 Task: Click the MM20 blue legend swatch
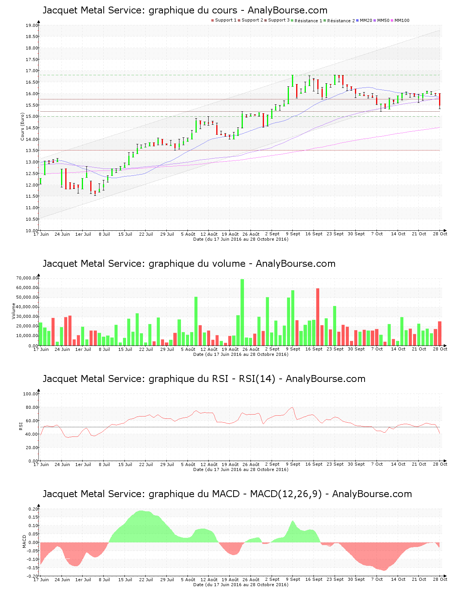pyautogui.click(x=358, y=20)
